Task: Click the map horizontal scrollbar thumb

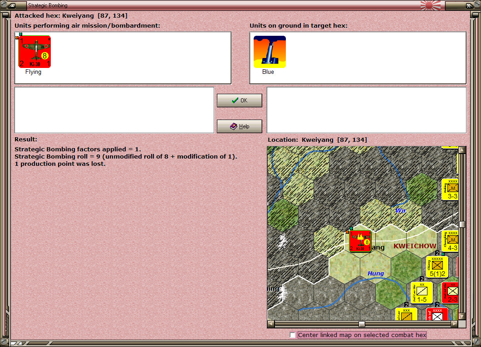Action: (x=362, y=324)
